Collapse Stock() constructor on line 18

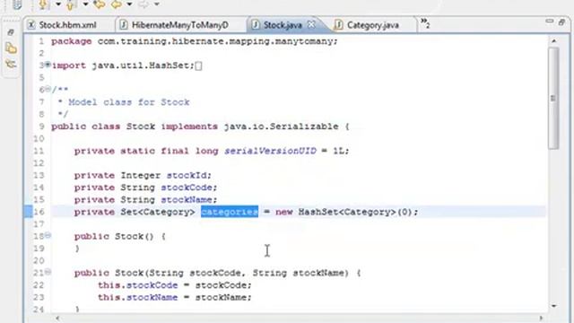[48, 235]
